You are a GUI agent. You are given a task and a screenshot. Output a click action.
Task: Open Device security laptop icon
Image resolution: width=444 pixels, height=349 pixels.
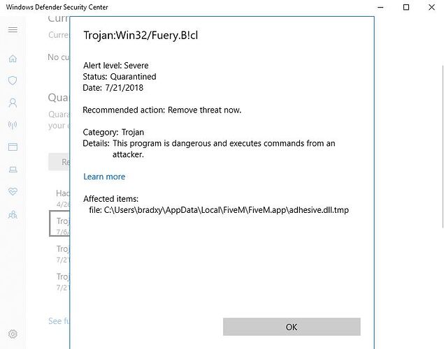click(x=13, y=170)
